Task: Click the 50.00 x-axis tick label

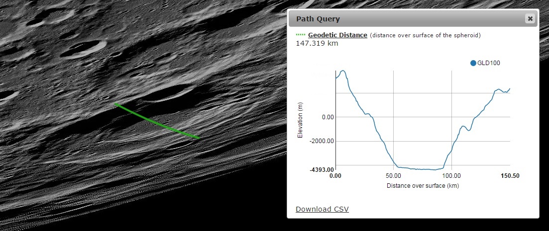Action: (x=394, y=176)
